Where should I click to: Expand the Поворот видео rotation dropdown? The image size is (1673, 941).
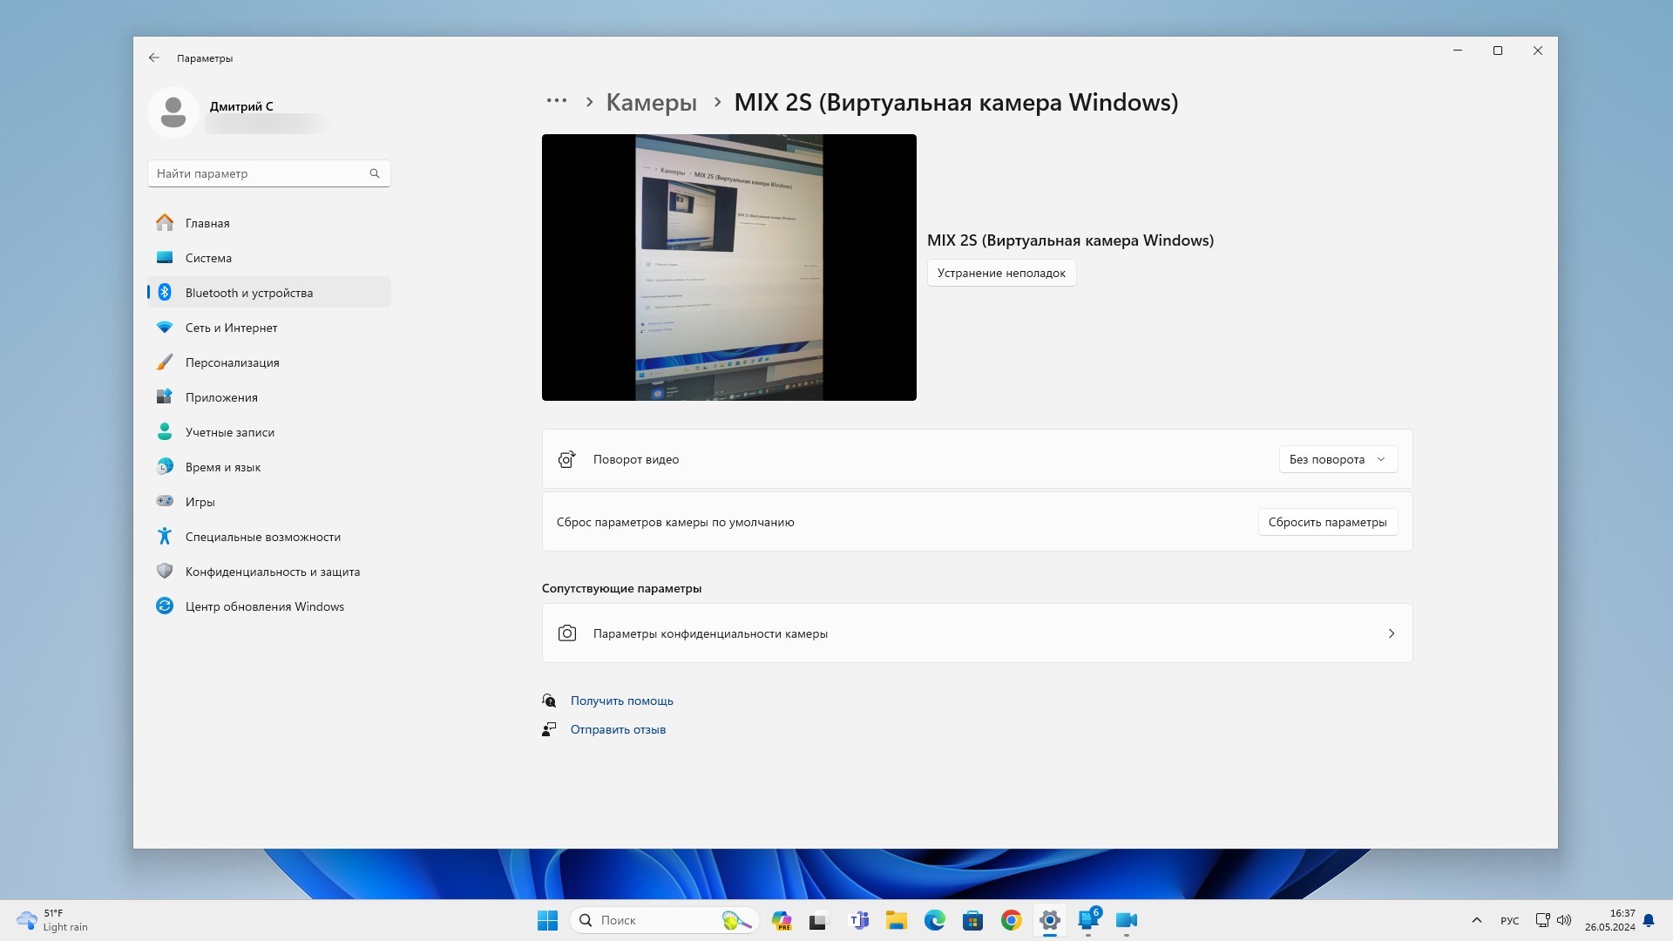coord(1338,459)
